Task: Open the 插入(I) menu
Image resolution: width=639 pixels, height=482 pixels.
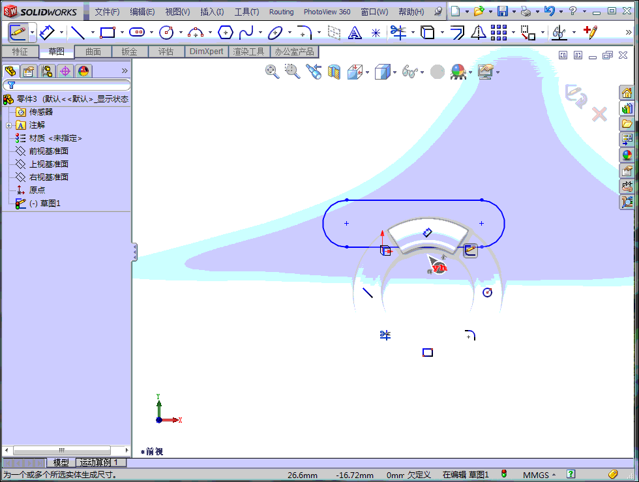Action: click(212, 12)
